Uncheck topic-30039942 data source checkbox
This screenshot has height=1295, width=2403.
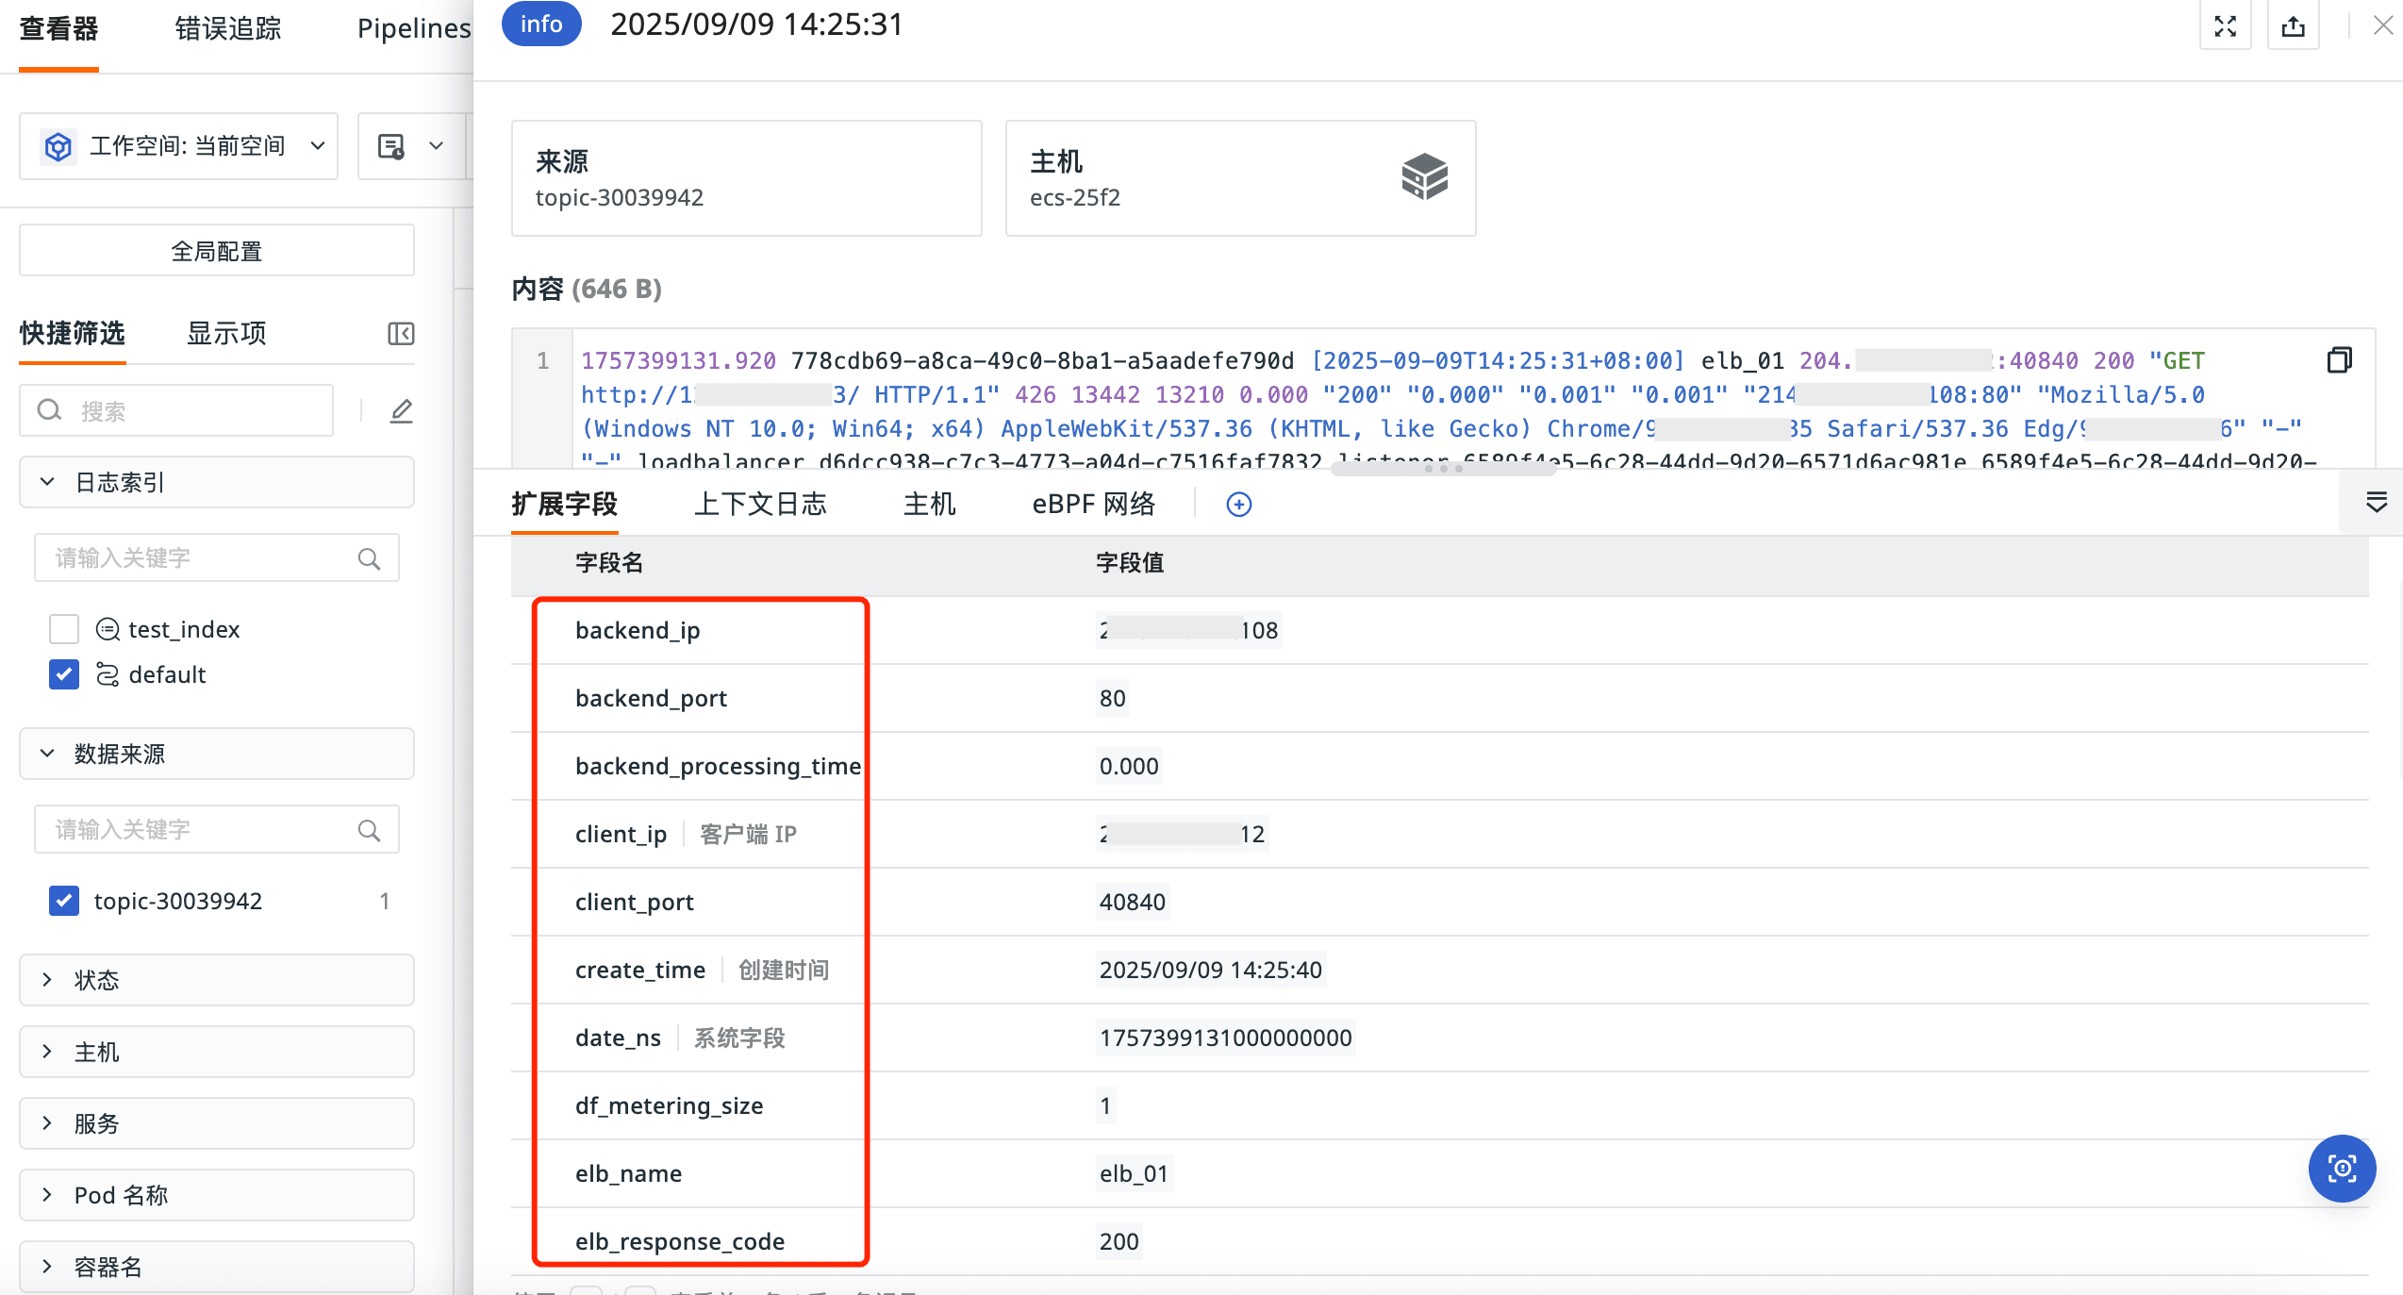(x=64, y=901)
